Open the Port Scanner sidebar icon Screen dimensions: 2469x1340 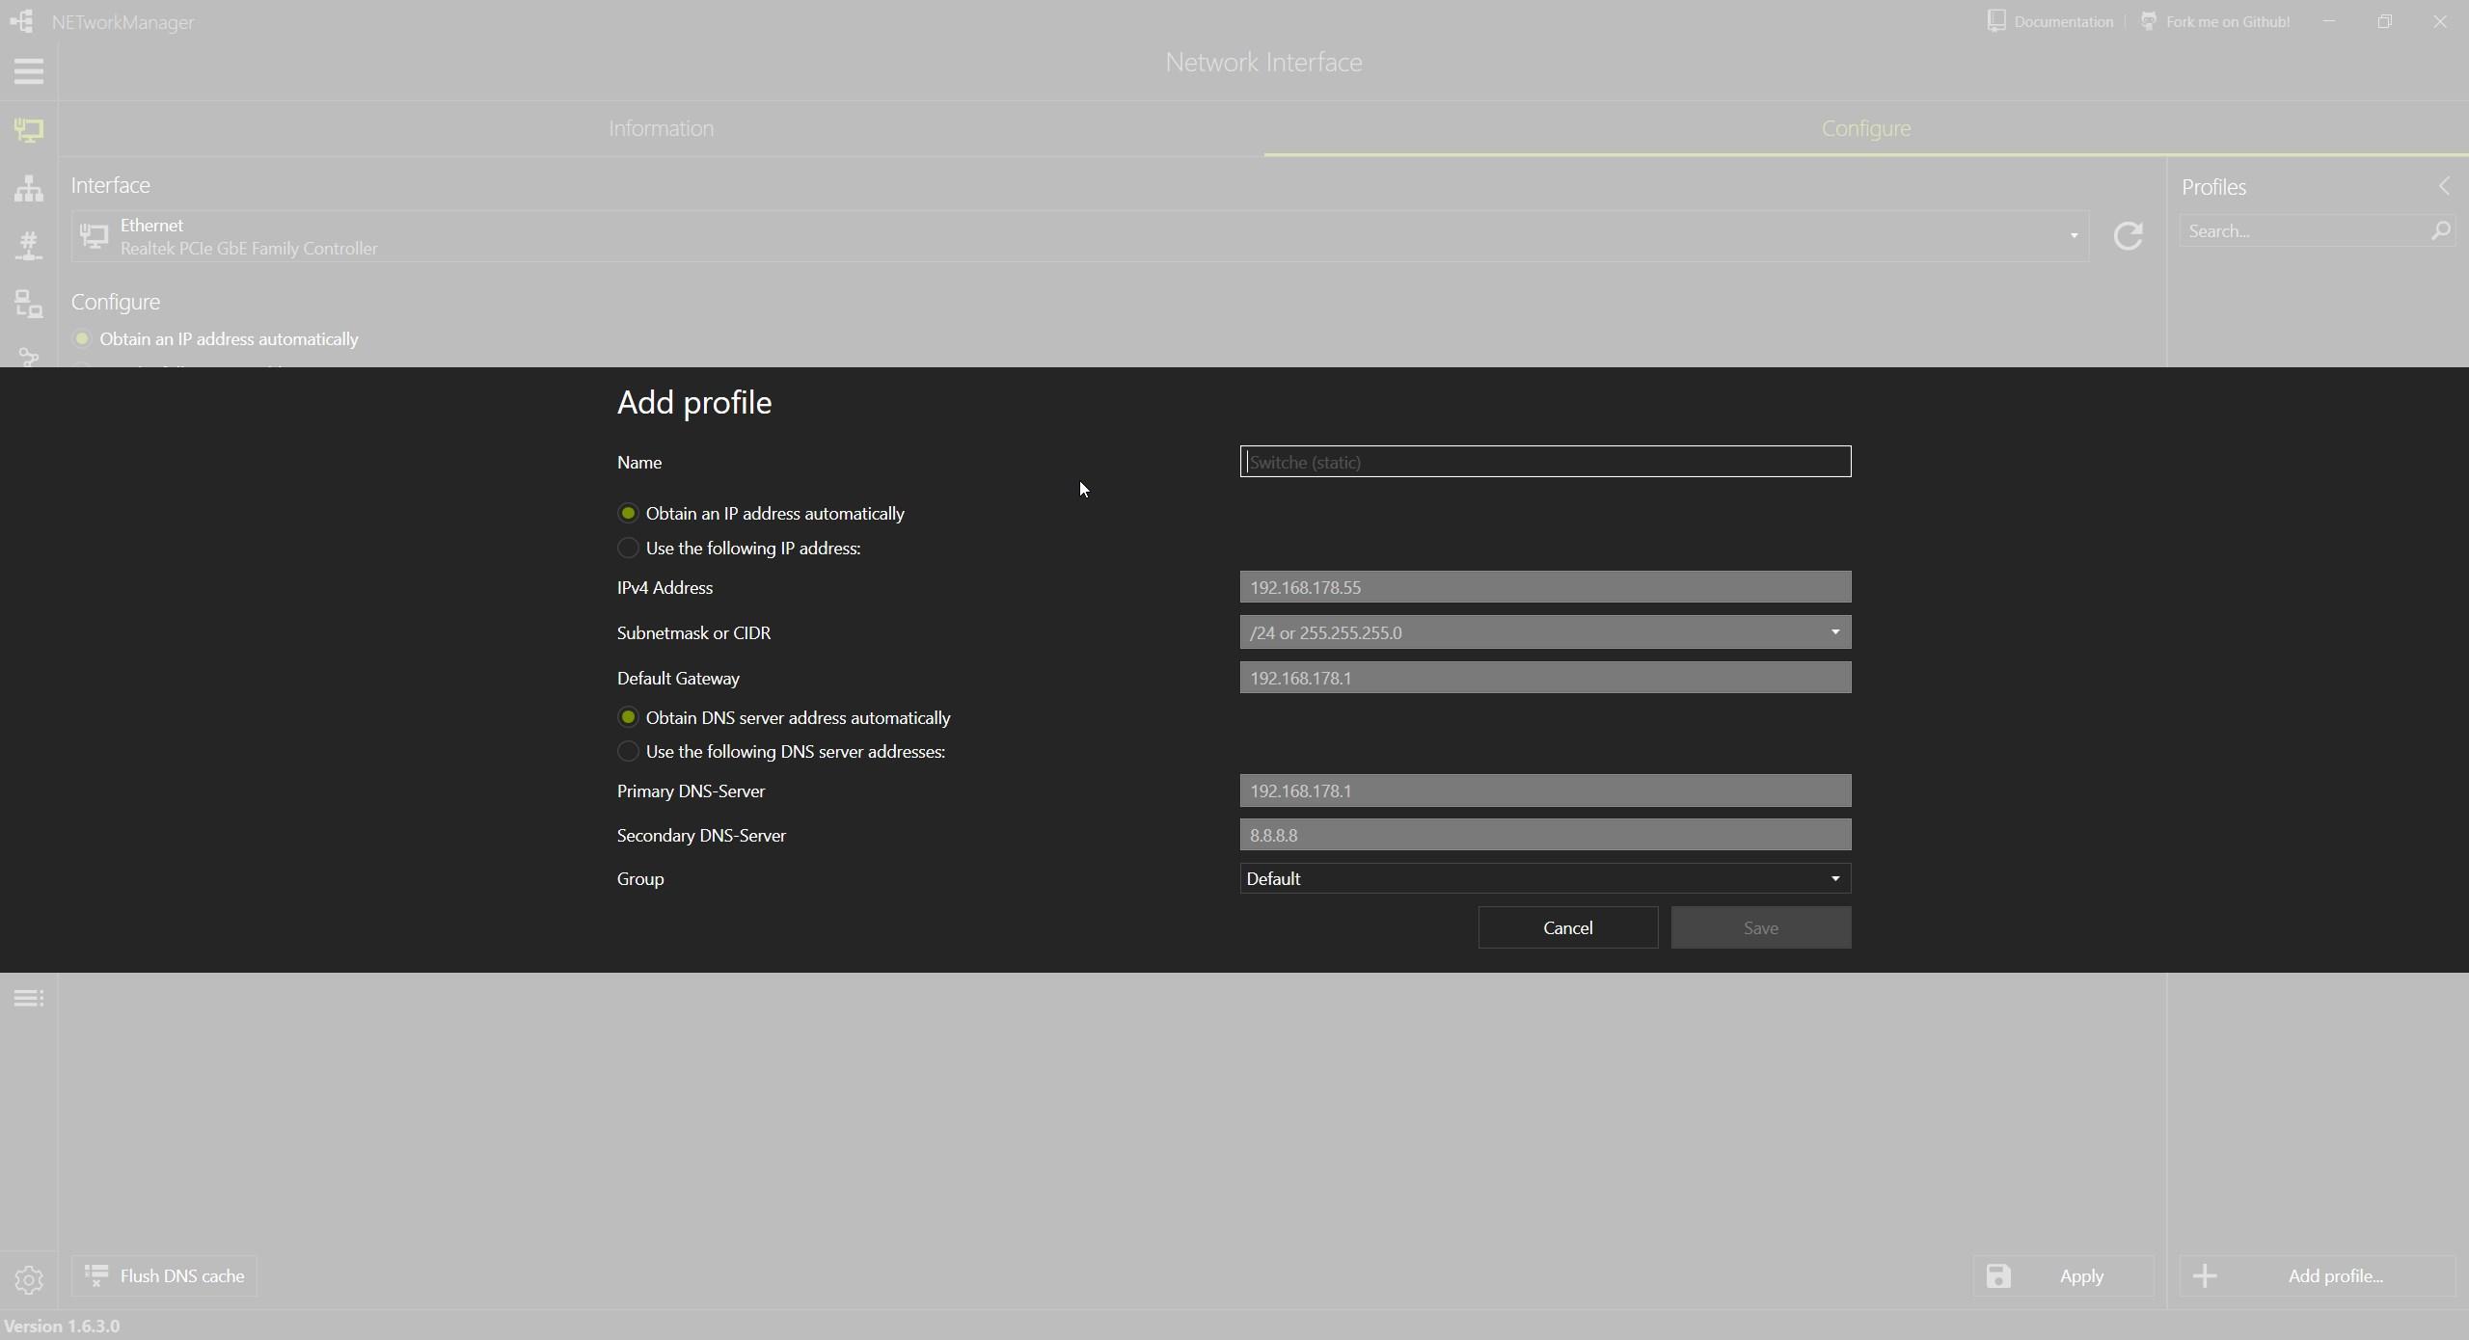click(28, 246)
